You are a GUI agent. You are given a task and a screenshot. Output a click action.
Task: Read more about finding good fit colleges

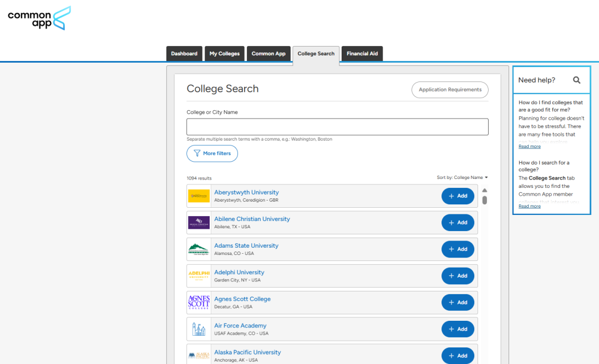[x=530, y=146]
